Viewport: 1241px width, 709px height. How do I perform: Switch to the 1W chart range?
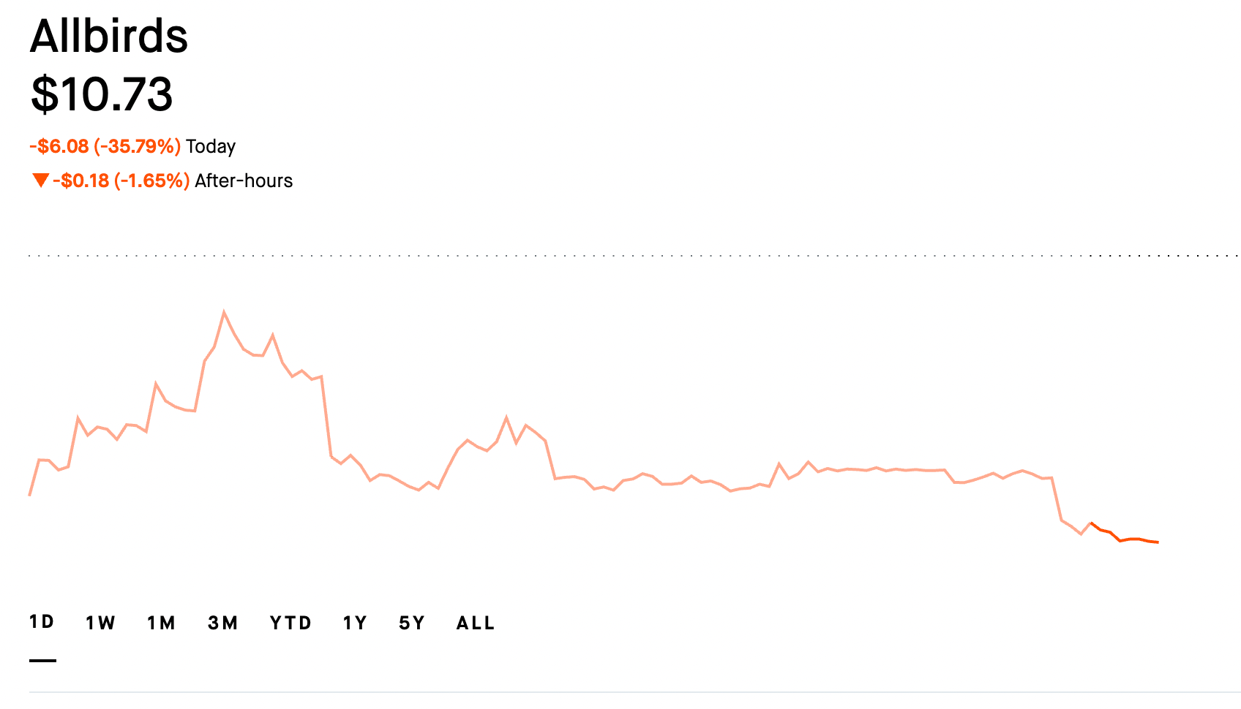pos(100,623)
